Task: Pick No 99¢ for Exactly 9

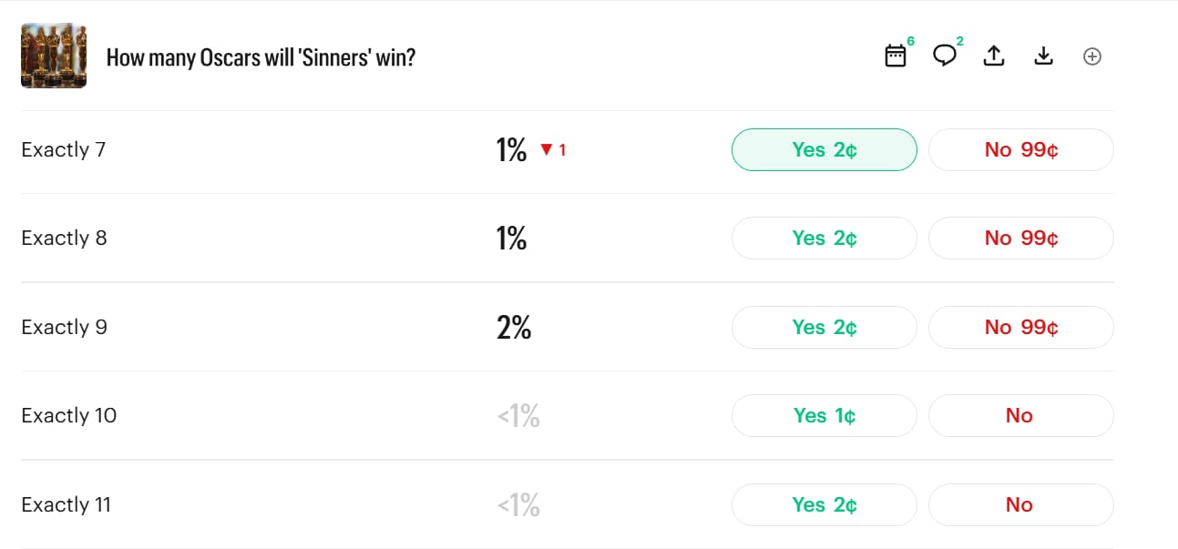Action: (1020, 327)
